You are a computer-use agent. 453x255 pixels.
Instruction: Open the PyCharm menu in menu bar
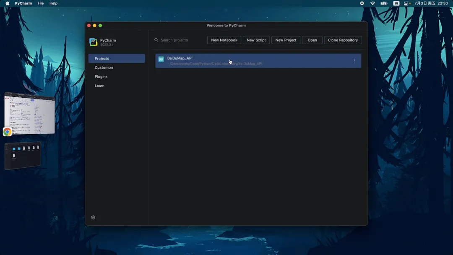[x=23, y=3]
